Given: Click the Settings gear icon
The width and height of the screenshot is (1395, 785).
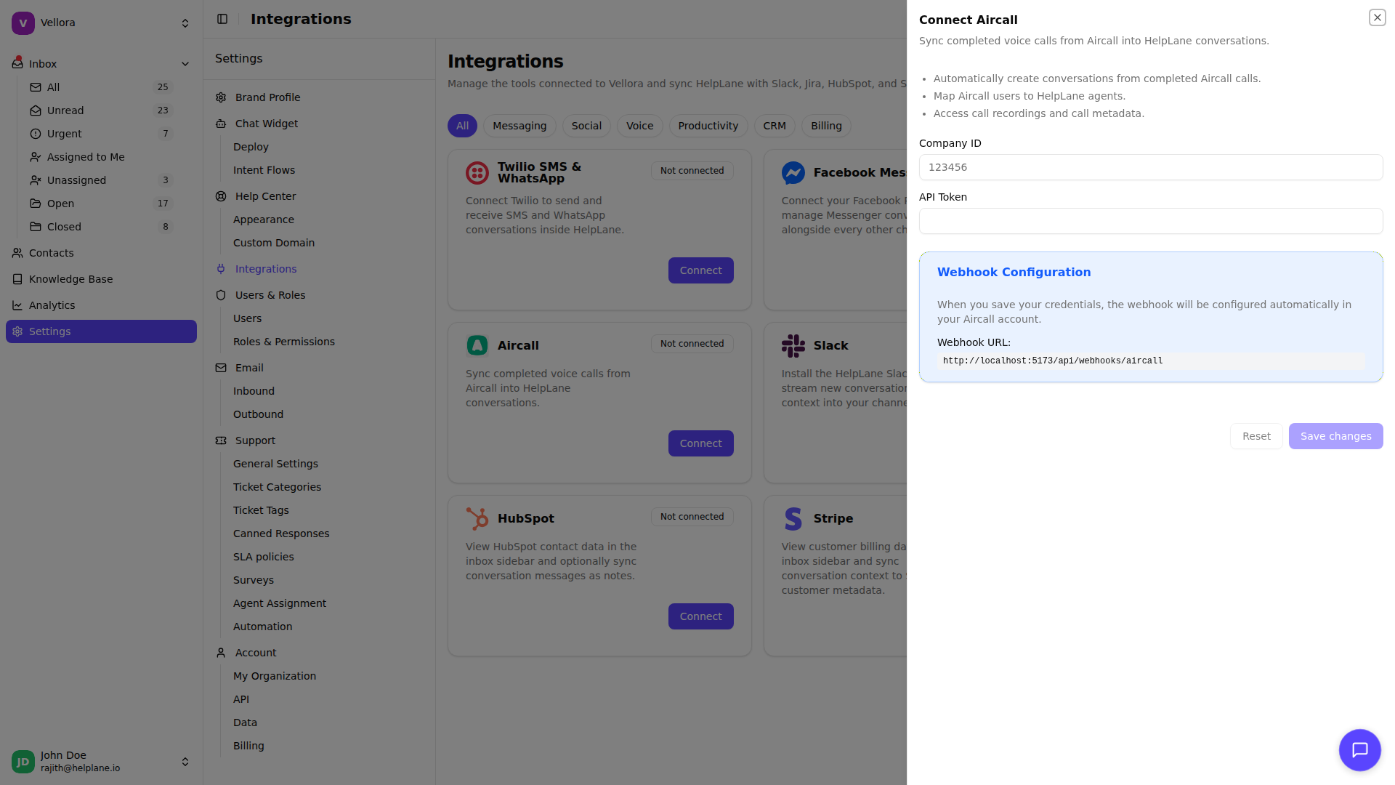Looking at the screenshot, I should (x=17, y=331).
